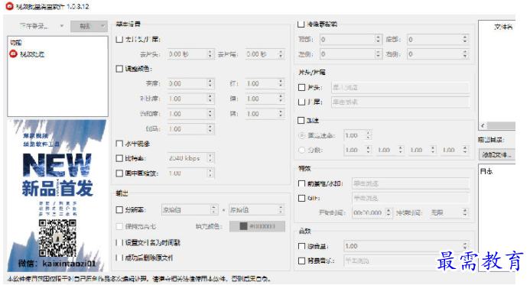
Task: Click the 左侧 crop value field
Action: pyautogui.click(x=350, y=54)
